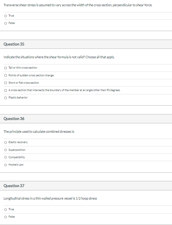The image size is (172, 225).
Task: Select 'Superposition' radio option
Action: [x=6, y=150]
